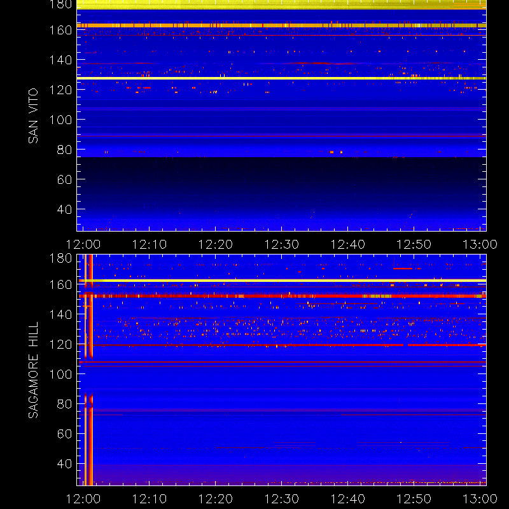Pick the 100 tick label on SAGAMORE HILL axis

click(x=60, y=374)
